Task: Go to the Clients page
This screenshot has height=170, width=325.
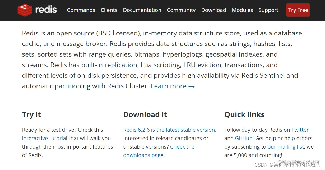Action: pos(109,10)
